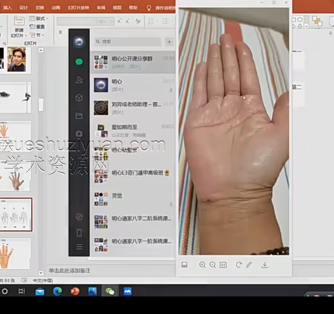
Task: Select the zoom out tool in the image viewer
Action: coord(213,265)
